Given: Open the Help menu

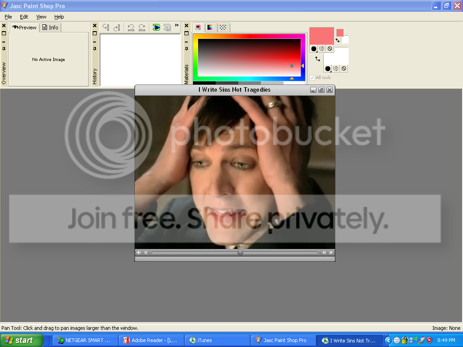Looking at the screenshot, I should click(x=59, y=17).
